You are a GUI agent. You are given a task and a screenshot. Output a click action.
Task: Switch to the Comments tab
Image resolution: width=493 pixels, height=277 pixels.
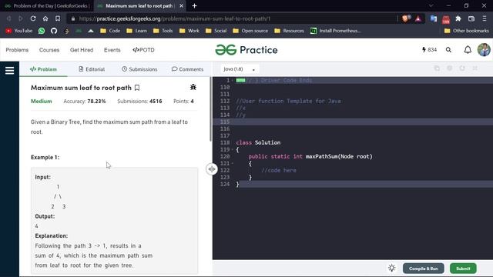point(187,69)
